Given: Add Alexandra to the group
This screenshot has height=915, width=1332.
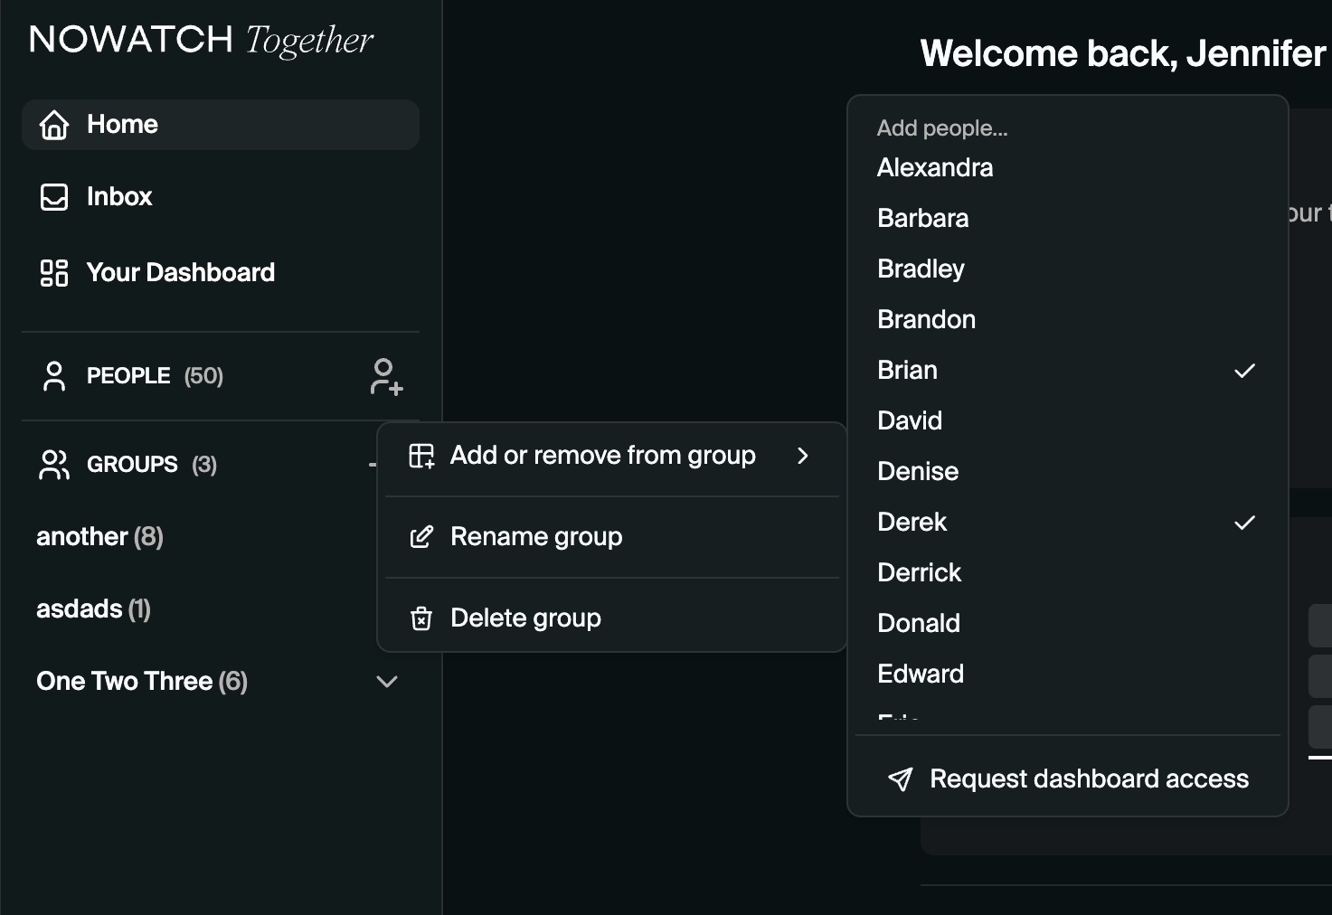Looking at the screenshot, I should (x=1068, y=168).
